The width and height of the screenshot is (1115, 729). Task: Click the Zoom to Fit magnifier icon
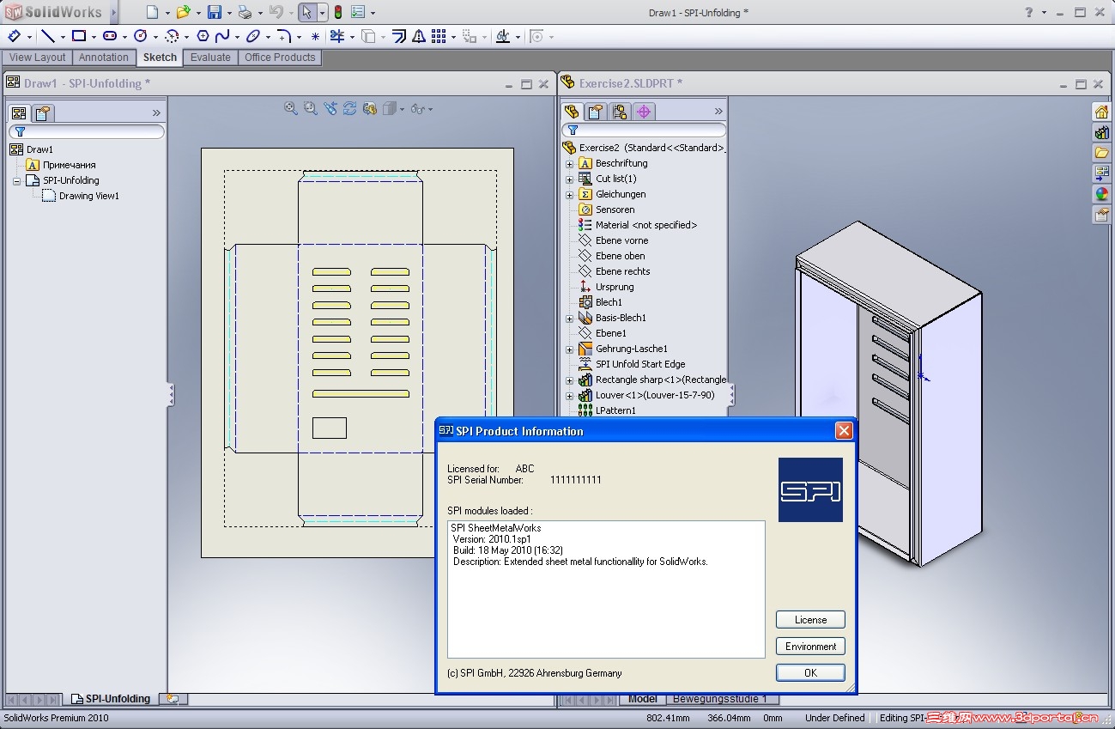coord(291,108)
